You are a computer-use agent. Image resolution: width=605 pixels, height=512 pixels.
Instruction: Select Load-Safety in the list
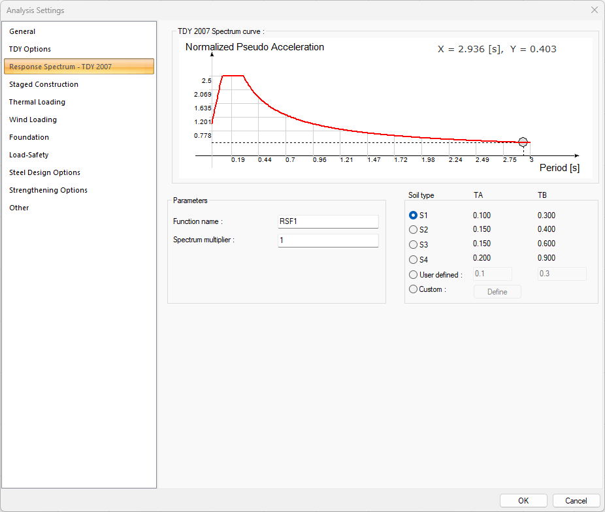click(x=29, y=155)
